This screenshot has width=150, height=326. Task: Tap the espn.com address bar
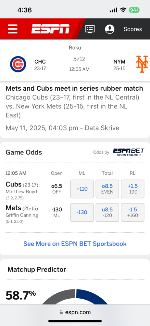(75, 312)
